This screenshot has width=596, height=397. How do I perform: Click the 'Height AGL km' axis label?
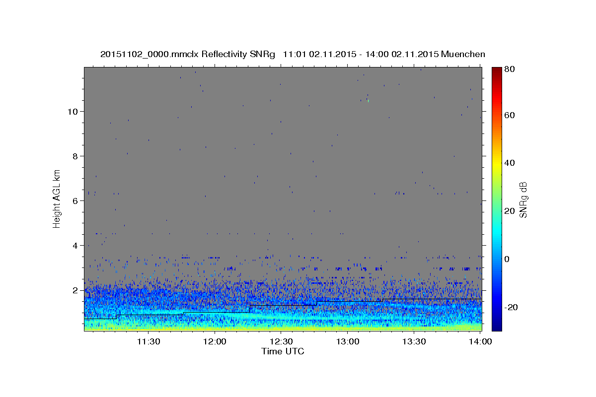57,198
